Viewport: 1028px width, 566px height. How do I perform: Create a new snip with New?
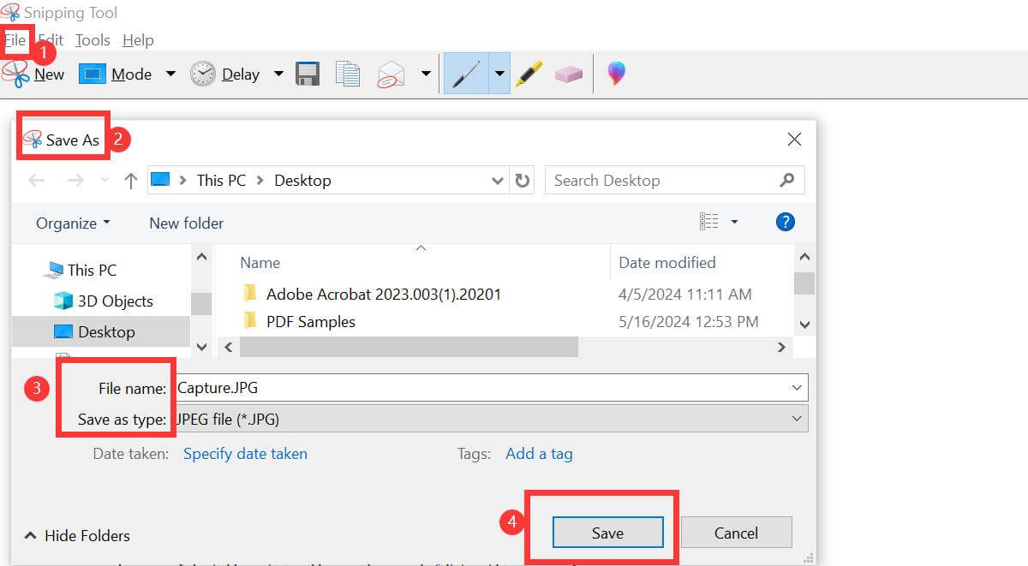click(50, 74)
